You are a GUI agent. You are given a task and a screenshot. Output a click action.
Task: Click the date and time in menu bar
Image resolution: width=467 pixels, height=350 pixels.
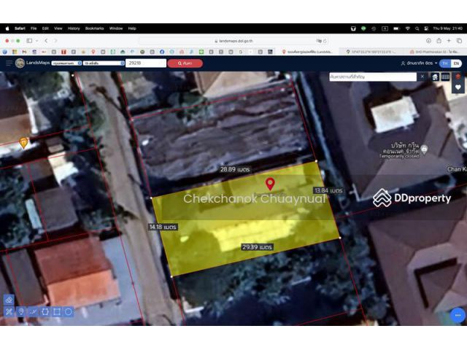[x=447, y=28]
